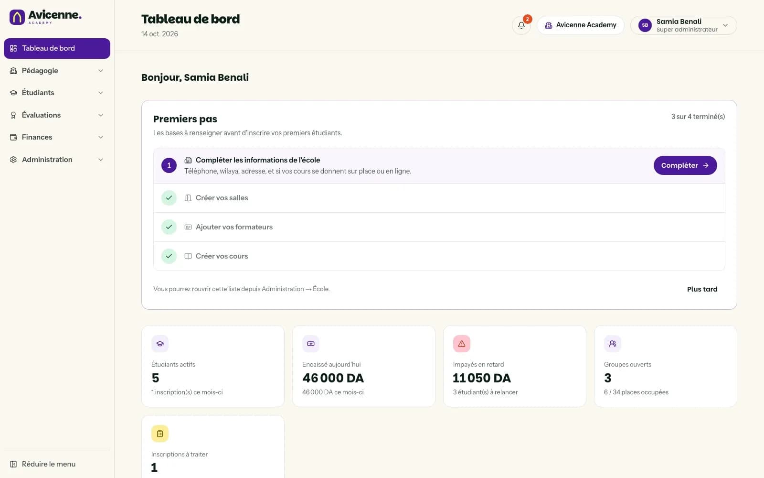This screenshot has width=764, height=478.
Task: Click 1 inscription(s) ce mois-ci text
Action: (187, 392)
